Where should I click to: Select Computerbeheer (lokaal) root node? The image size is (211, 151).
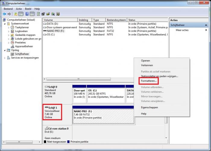click(21, 20)
